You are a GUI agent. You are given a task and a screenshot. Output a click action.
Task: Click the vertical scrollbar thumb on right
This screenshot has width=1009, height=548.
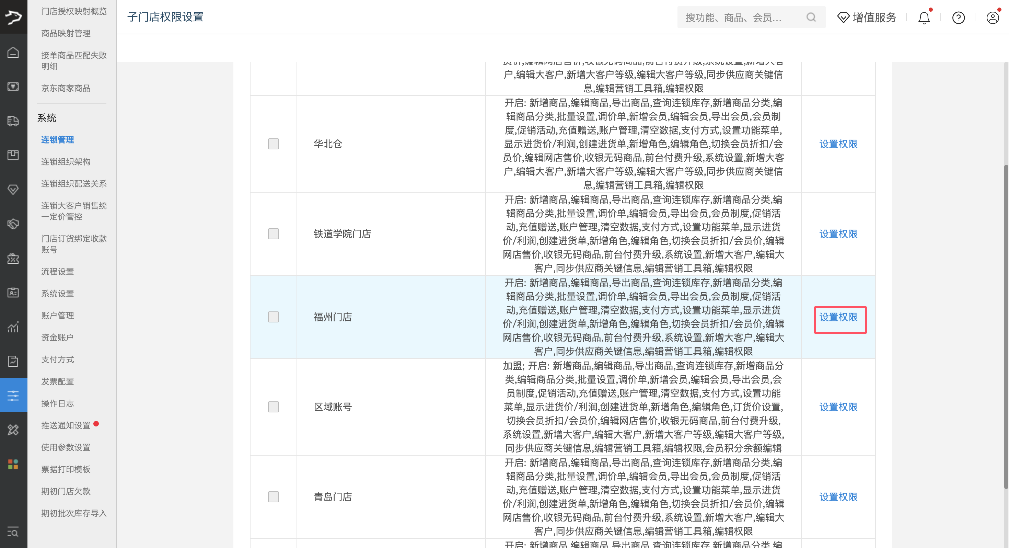click(x=1006, y=327)
